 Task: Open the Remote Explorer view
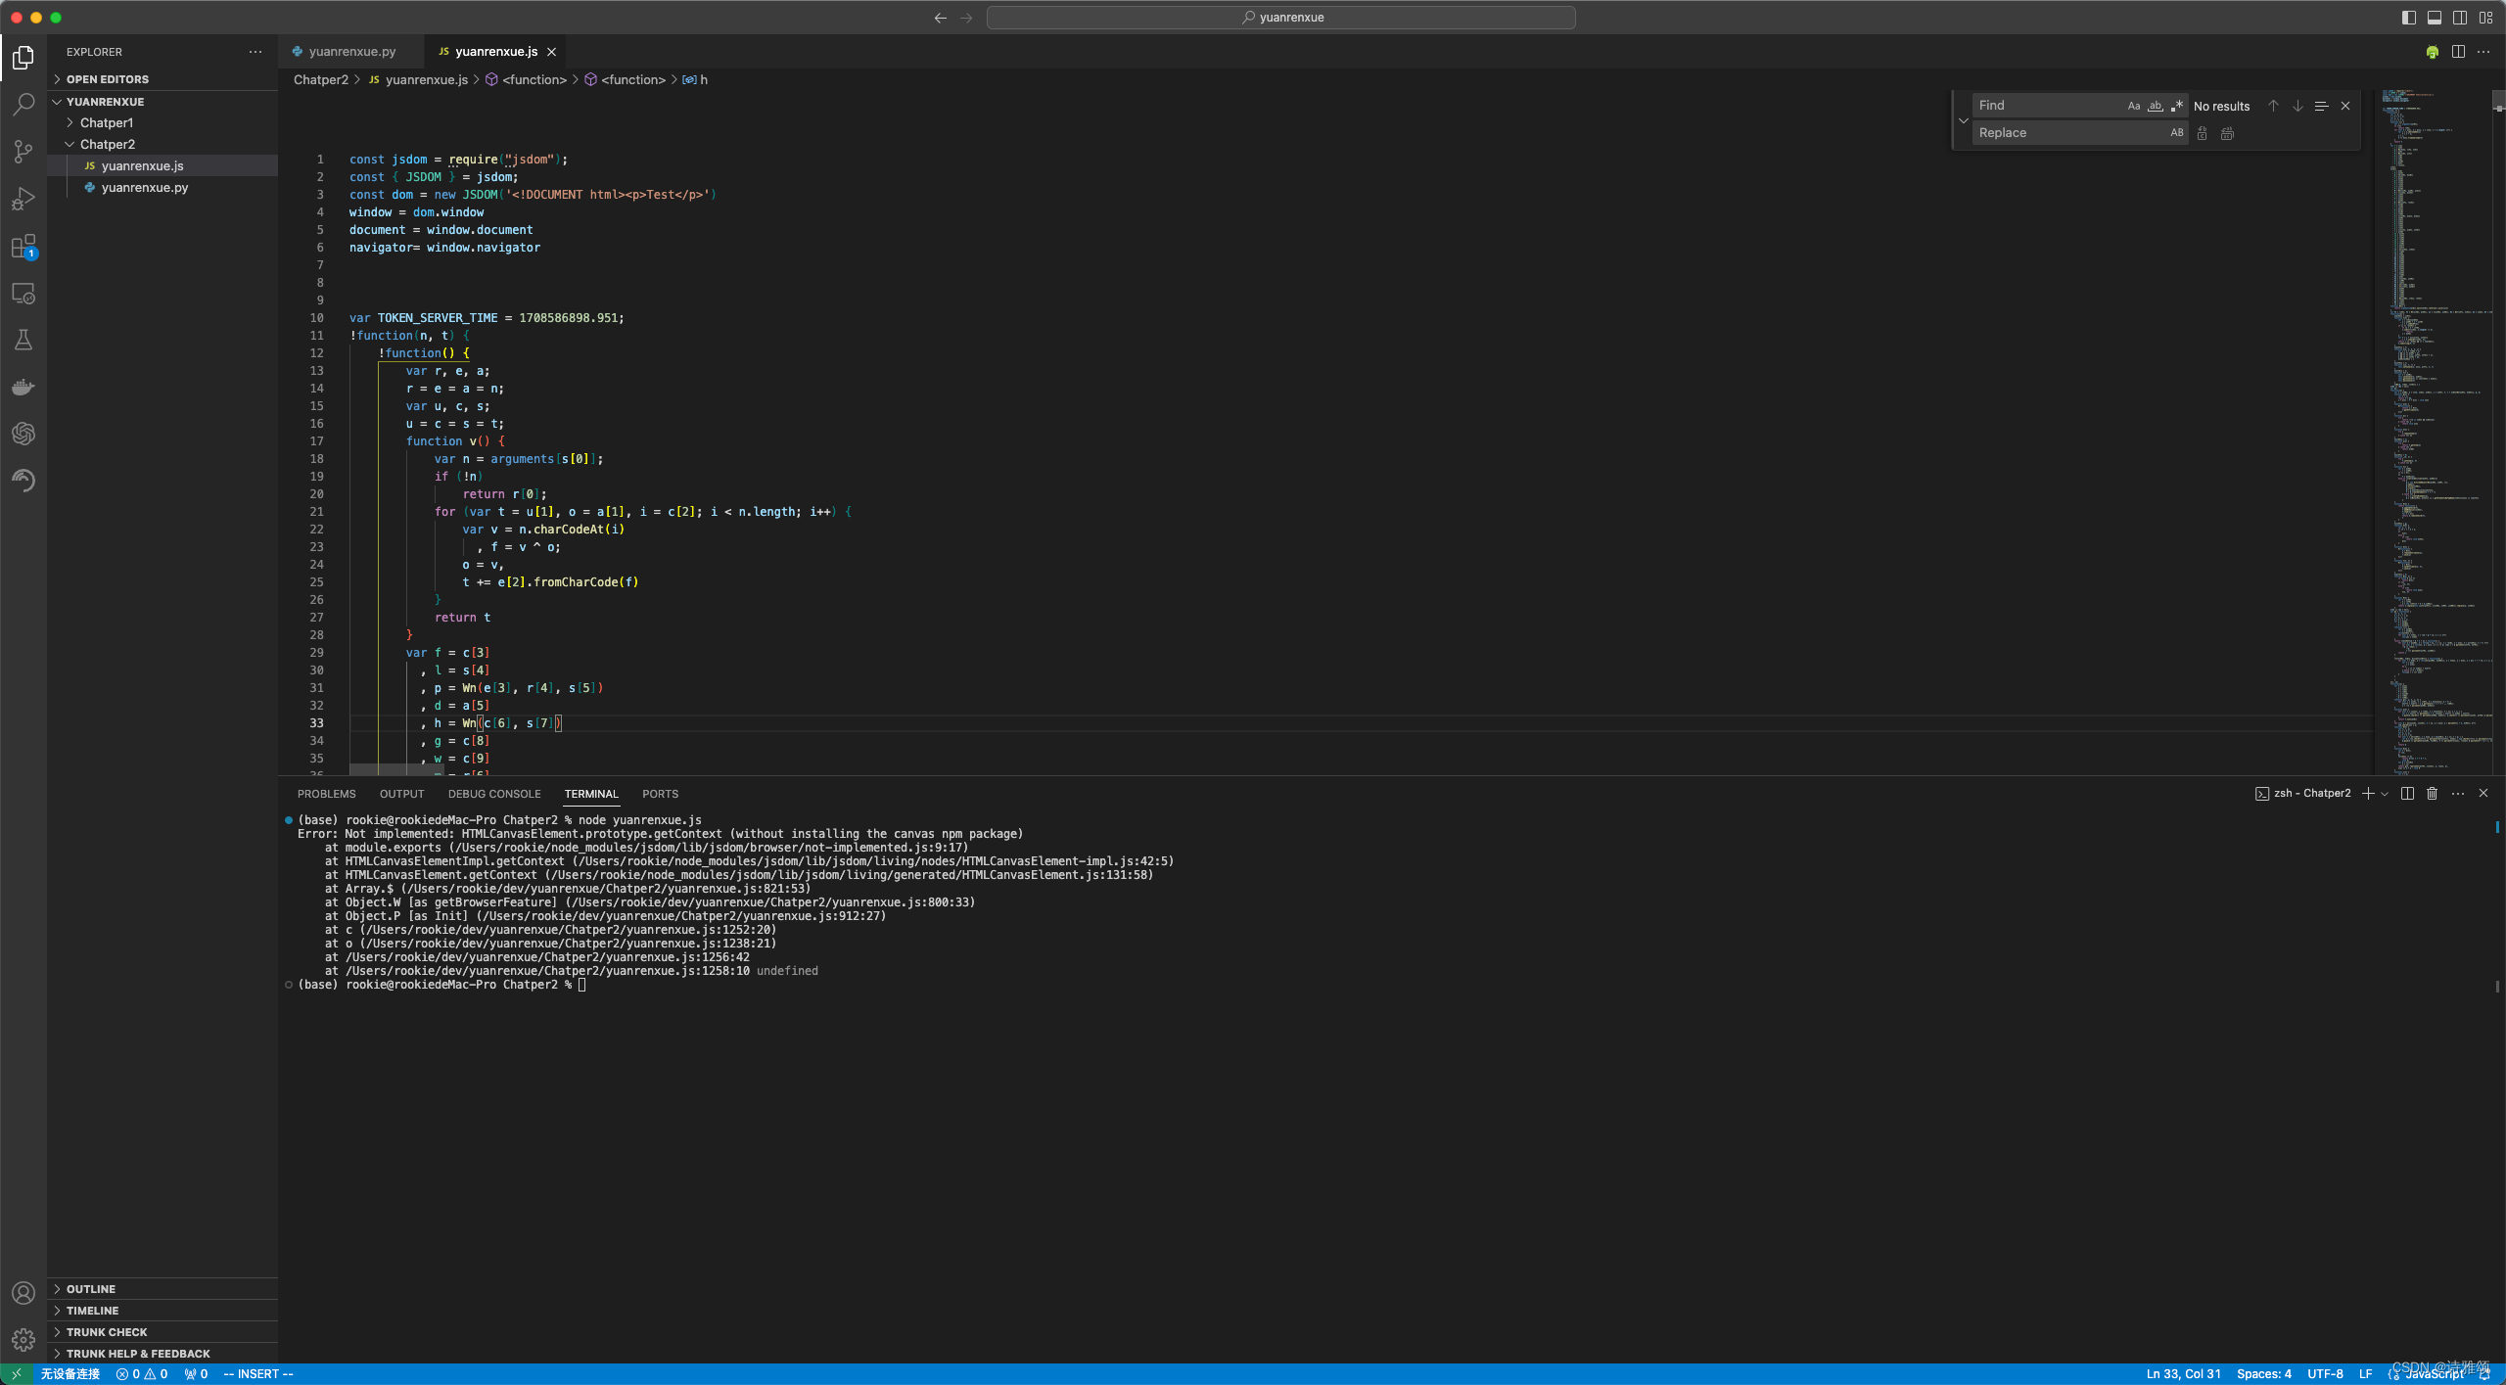click(23, 293)
